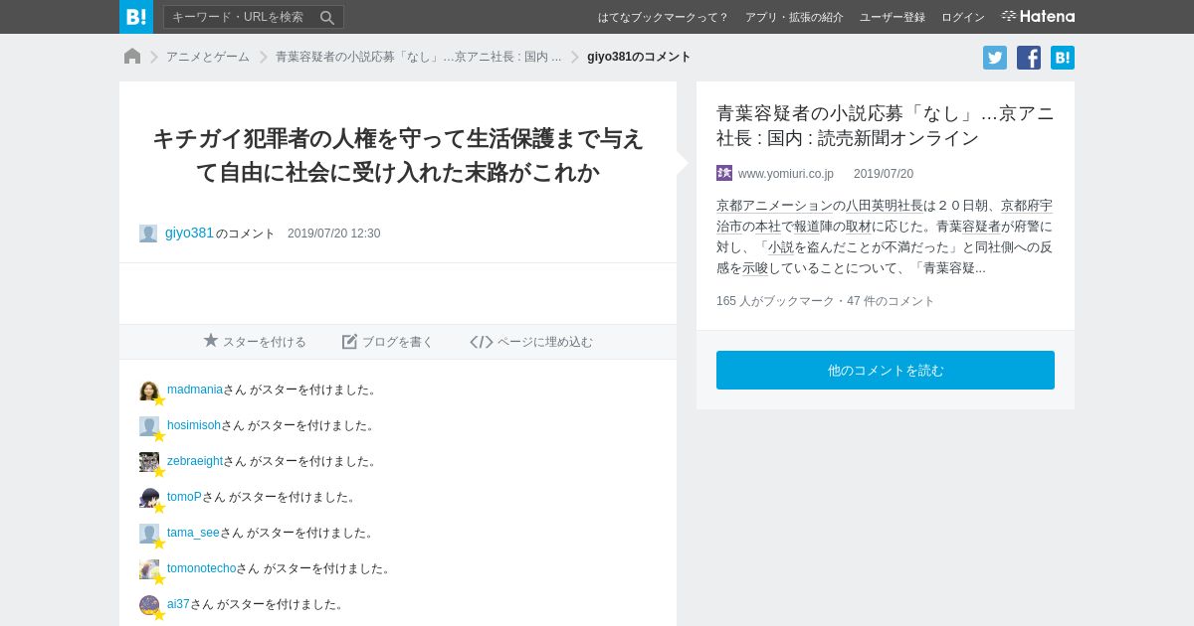This screenshot has width=1194, height=626.
Task: Open アプリ・拡張の紹介 link
Action: [794, 17]
